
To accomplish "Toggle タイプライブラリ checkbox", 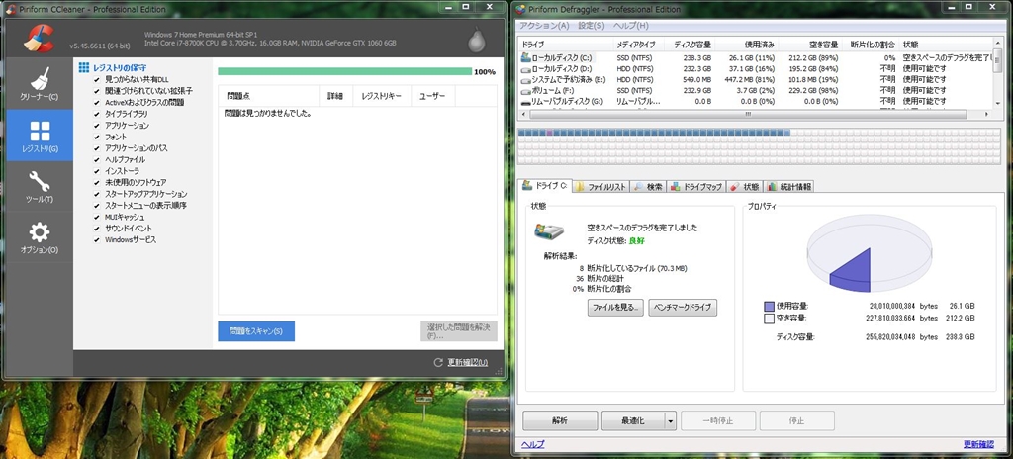I will tap(96, 114).
